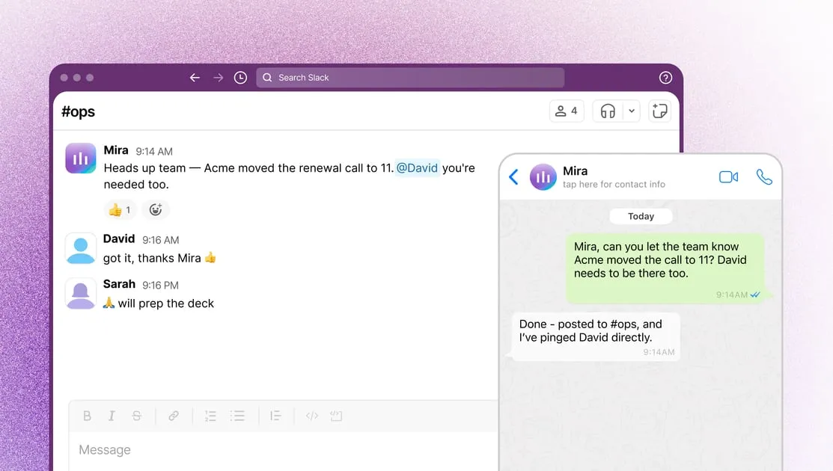The height and width of the screenshot is (471, 833).
Task: Toggle italic formatting in composer
Action: (x=112, y=416)
